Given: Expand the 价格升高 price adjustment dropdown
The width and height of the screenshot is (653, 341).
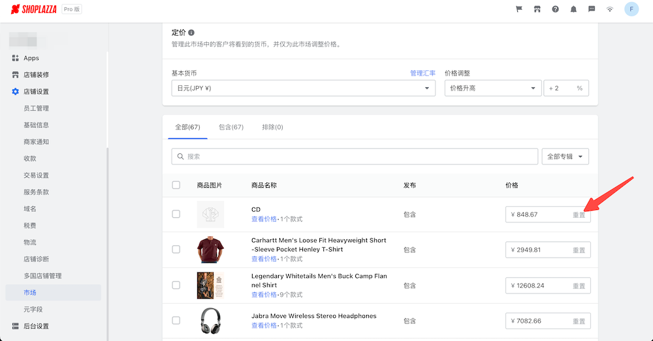Looking at the screenshot, I should [x=491, y=88].
